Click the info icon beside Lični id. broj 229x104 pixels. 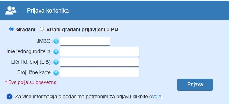coord(56,62)
